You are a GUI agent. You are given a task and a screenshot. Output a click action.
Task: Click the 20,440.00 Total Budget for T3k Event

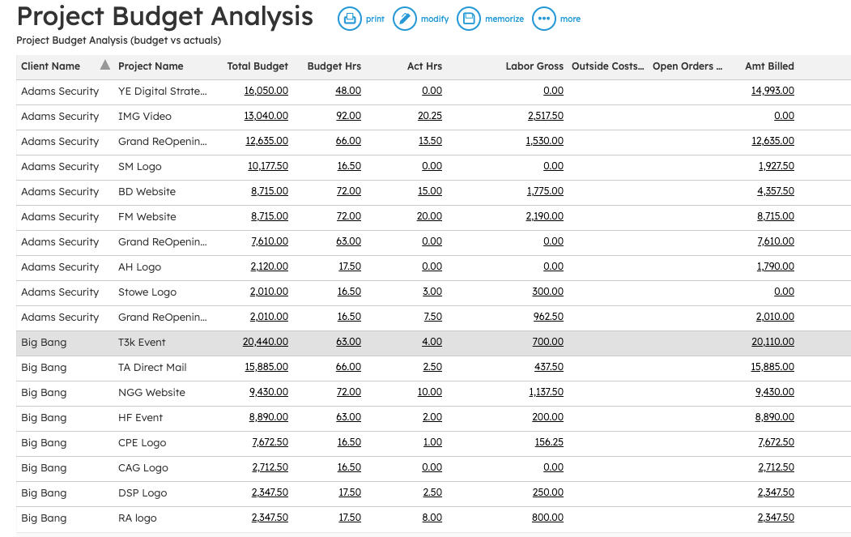point(267,341)
